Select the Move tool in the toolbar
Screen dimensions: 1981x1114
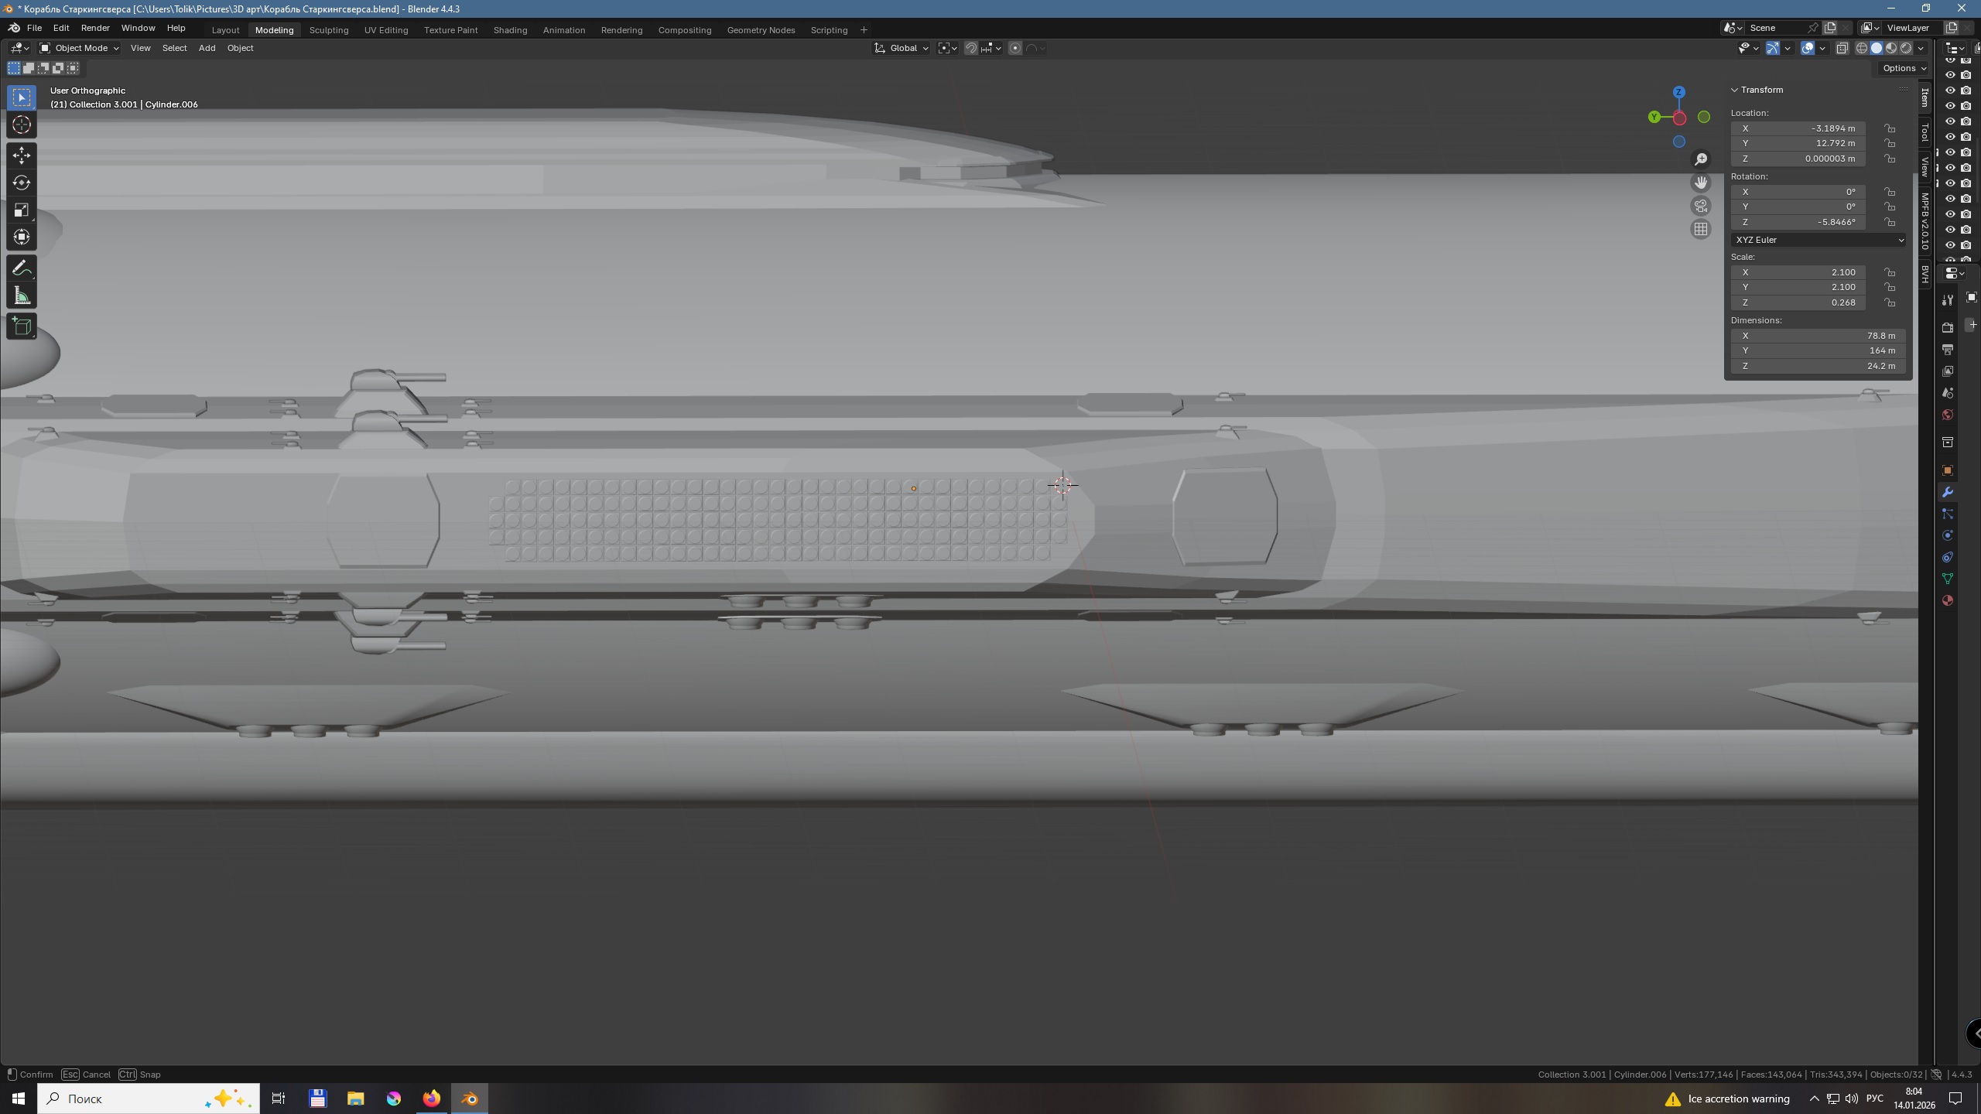(x=22, y=155)
